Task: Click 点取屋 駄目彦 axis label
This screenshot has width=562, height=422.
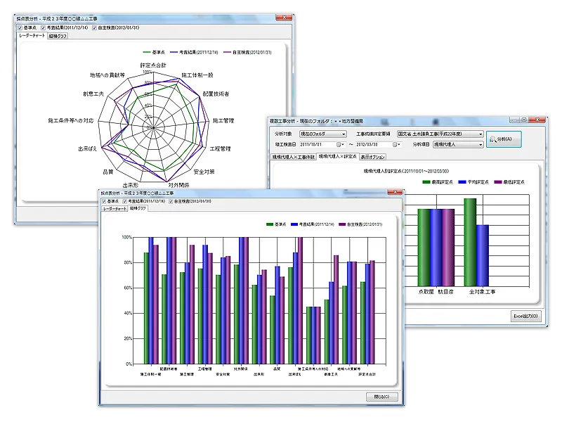Action: pos(436,292)
